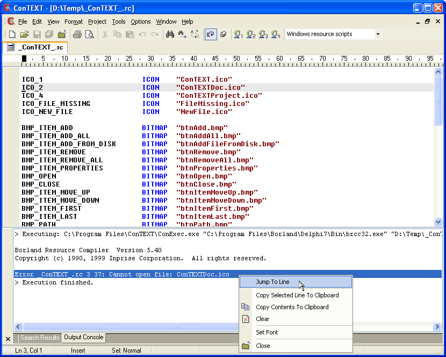Image resolution: width=446 pixels, height=357 pixels.
Task: Select the _ConTEXT_.rc file tab
Action: (35, 47)
